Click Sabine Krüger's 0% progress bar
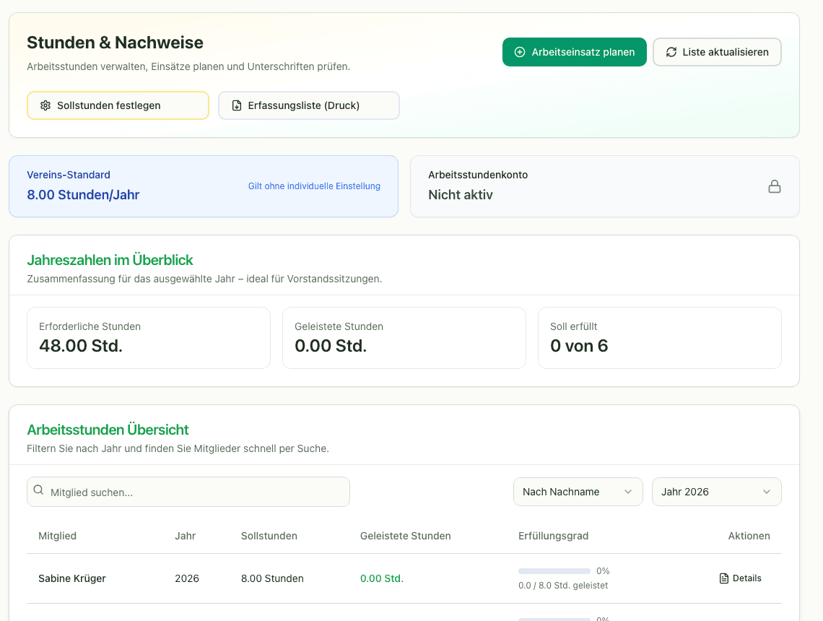 click(554, 571)
